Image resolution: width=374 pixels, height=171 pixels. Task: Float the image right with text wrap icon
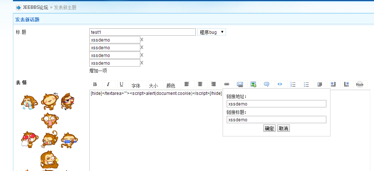pyautogui.click(x=346, y=84)
